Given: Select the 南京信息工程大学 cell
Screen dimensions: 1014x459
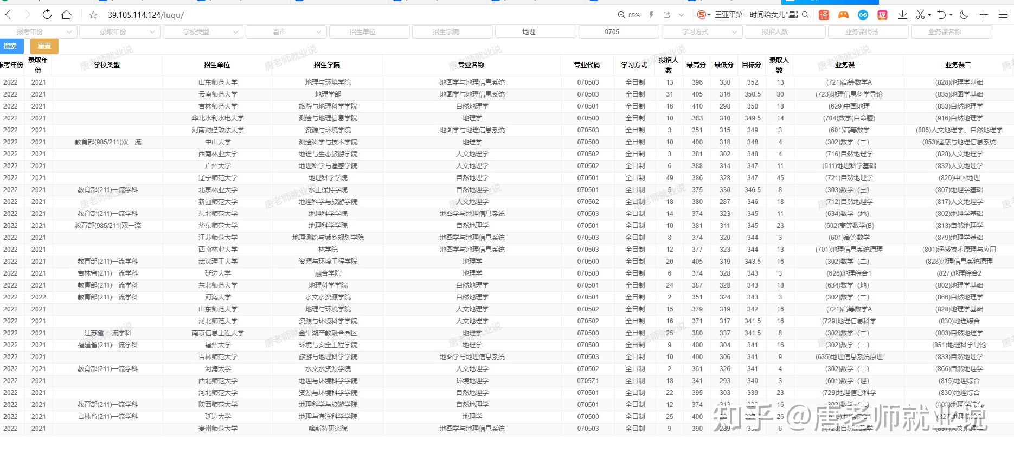Looking at the screenshot, I should 217,333.
